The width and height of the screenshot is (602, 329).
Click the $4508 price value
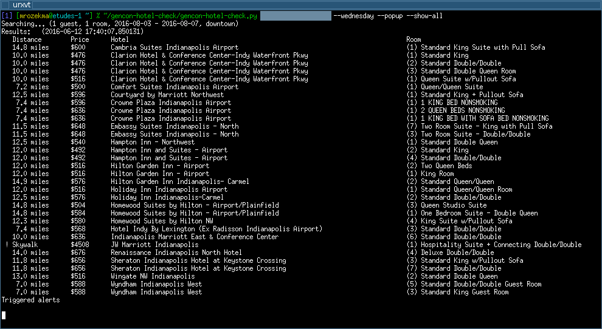click(x=80, y=245)
